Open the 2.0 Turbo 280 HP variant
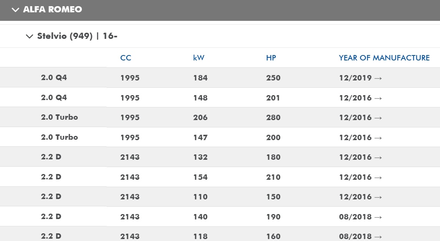 point(60,117)
